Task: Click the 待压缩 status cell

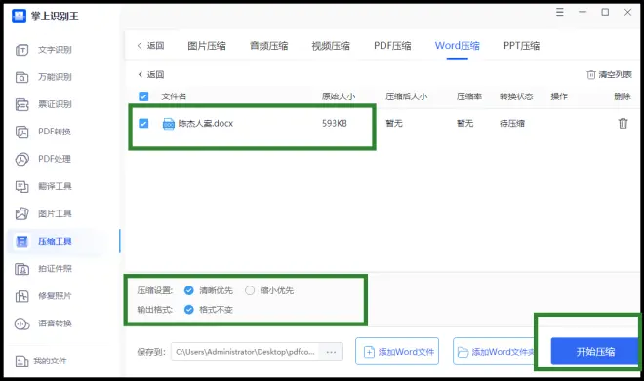Action: point(512,123)
